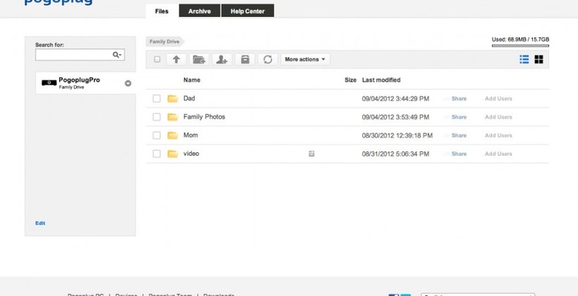Viewport: 578px width, 296px height.
Task: Check the Family Photos checkbox
Action: click(156, 117)
